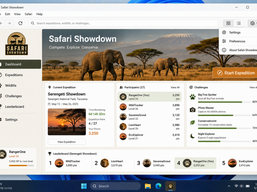Click the Participants people icon

121,87
